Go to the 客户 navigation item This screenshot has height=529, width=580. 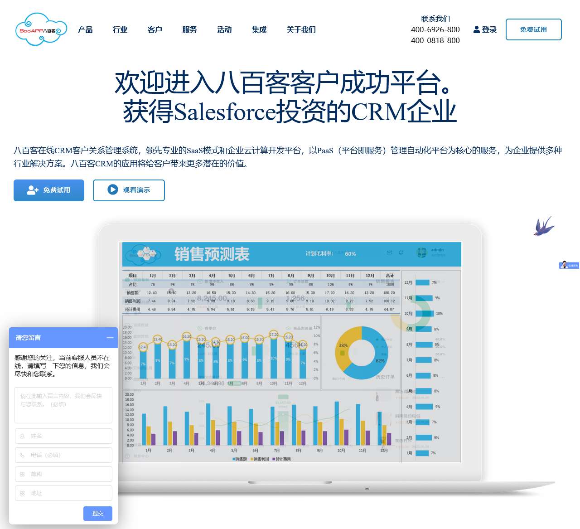click(155, 29)
